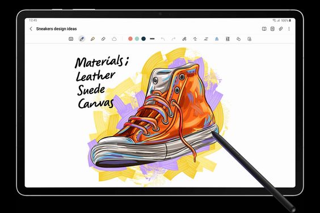
Task: Undo the last stroke
Action: 163,39
